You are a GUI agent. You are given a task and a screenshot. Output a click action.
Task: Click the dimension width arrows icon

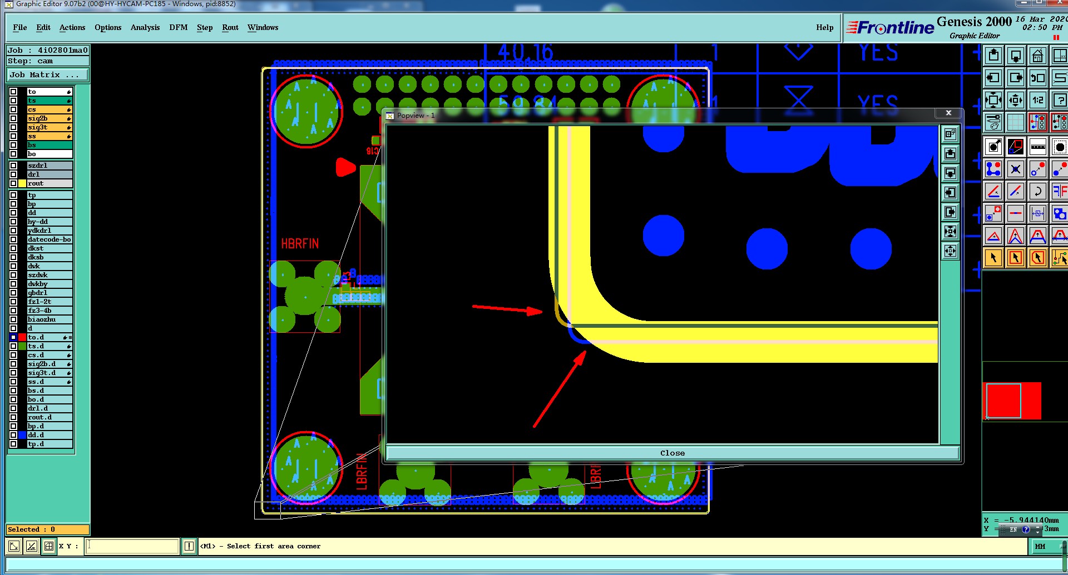[x=1038, y=213]
